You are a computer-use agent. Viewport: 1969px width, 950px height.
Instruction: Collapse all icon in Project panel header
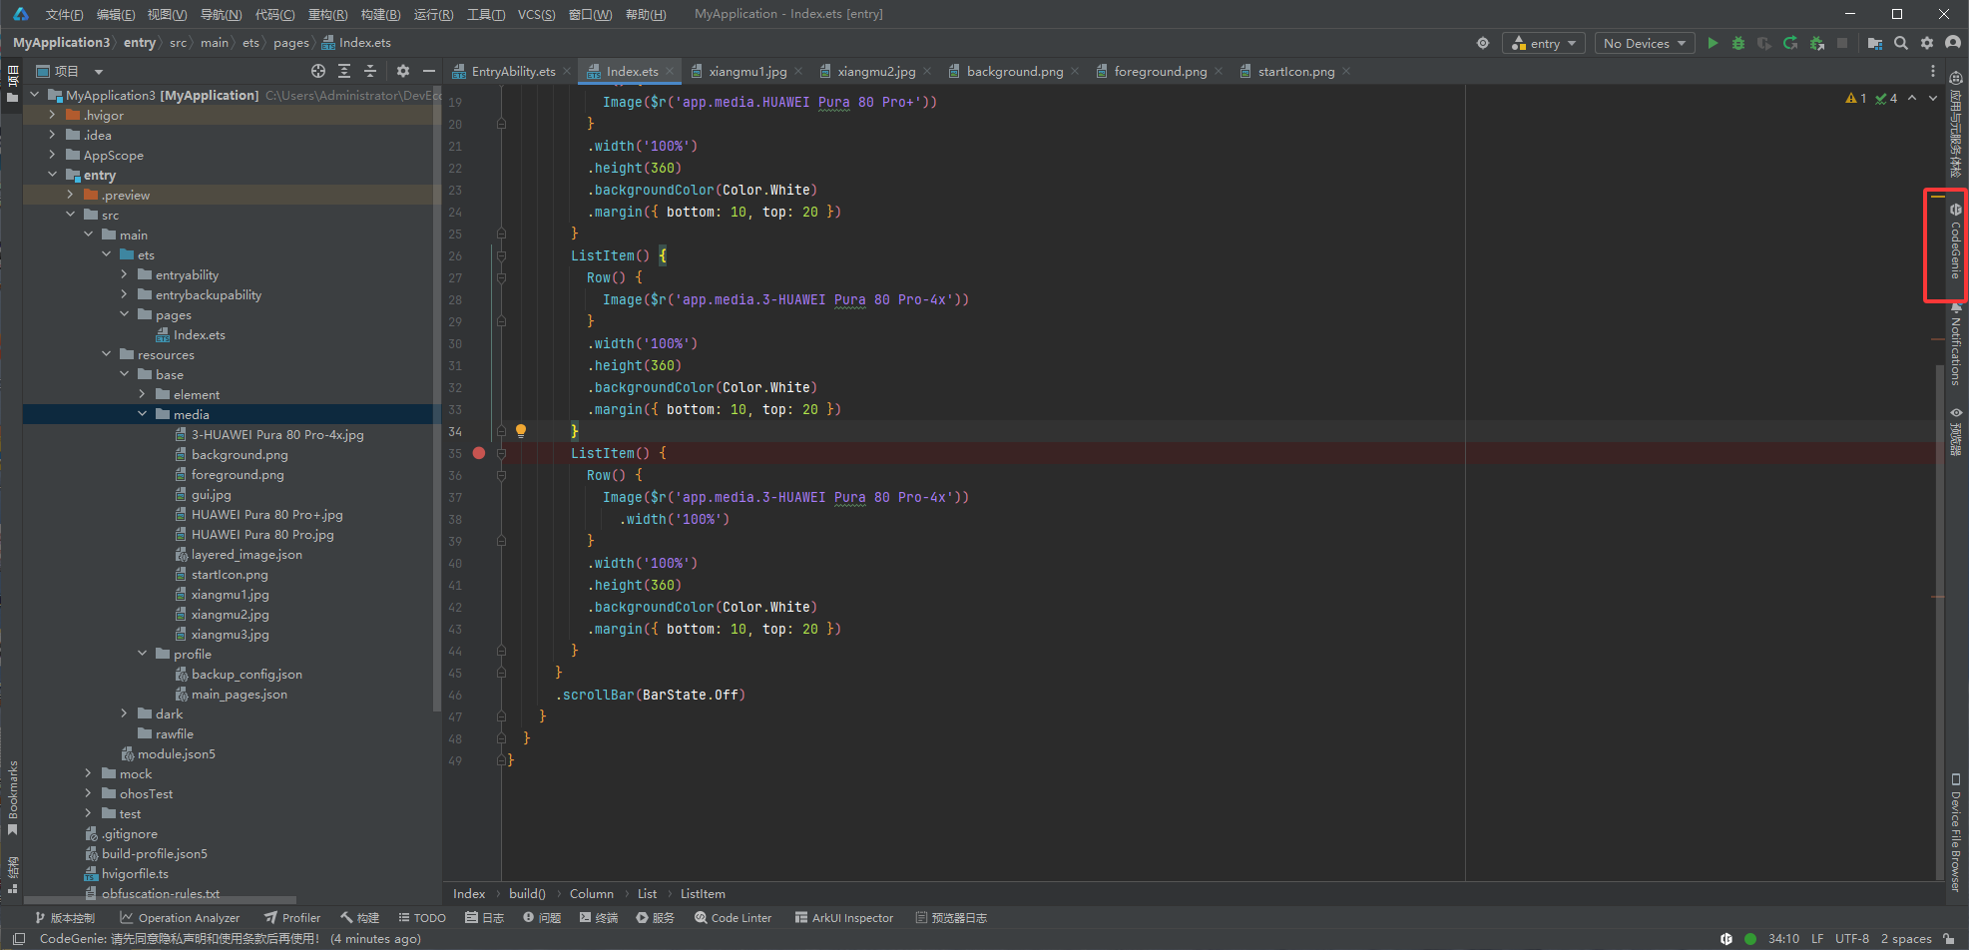pyautogui.click(x=370, y=71)
